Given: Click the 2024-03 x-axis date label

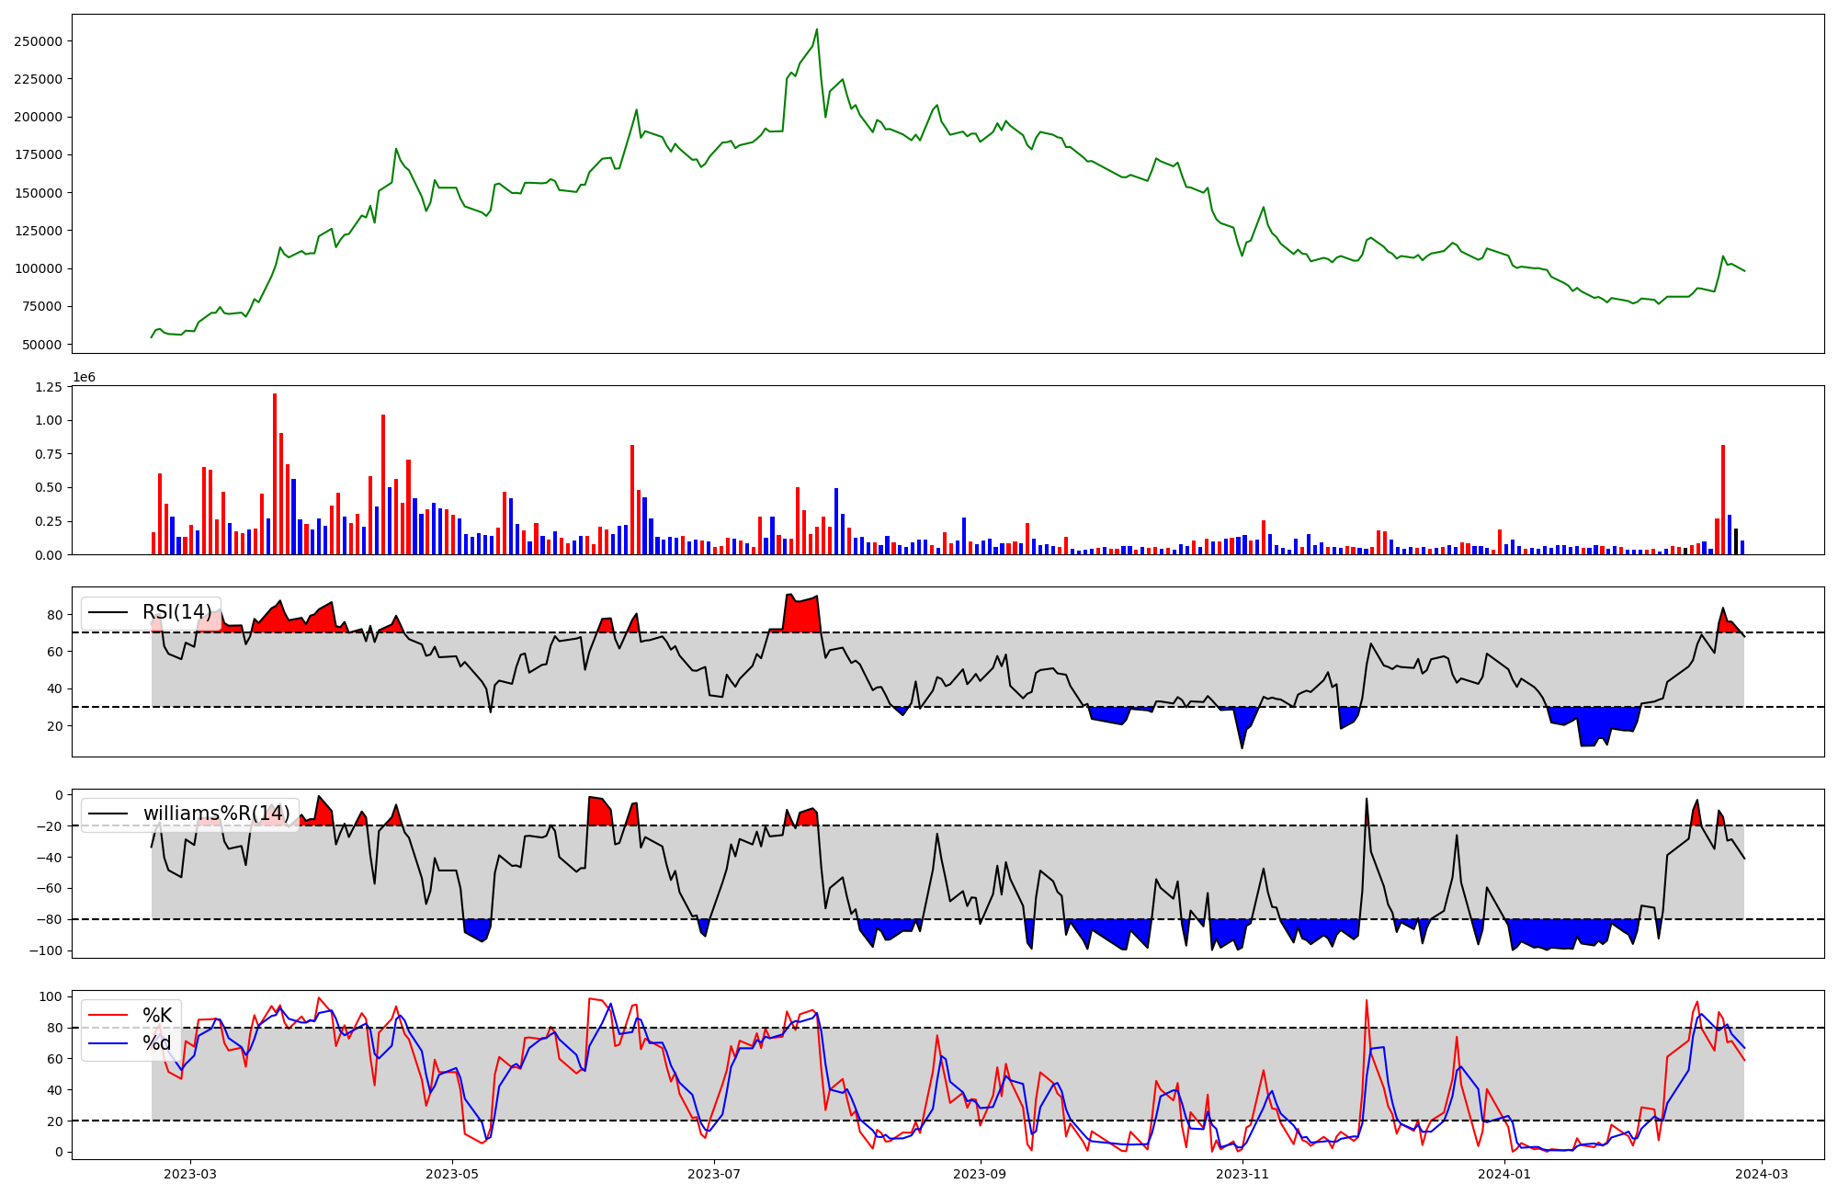Looking at the screenshot, I should coord(1761,1174).
